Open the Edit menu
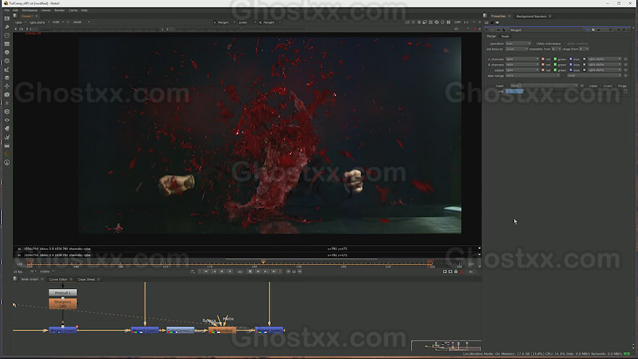Viewport: 638px width, 359px height. point(15,10)
